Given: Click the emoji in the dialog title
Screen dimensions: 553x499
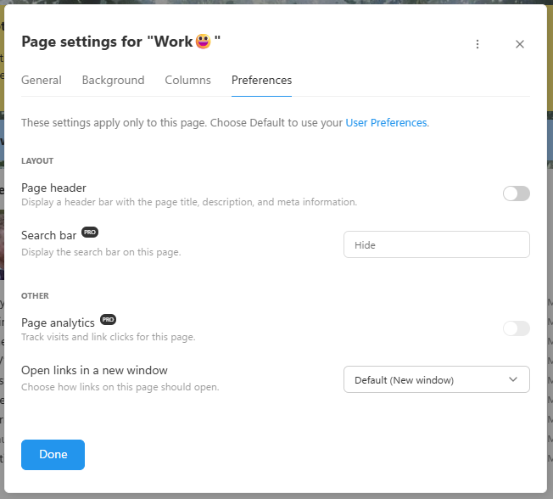Looking at the screenshot, I should click(204, 42).
